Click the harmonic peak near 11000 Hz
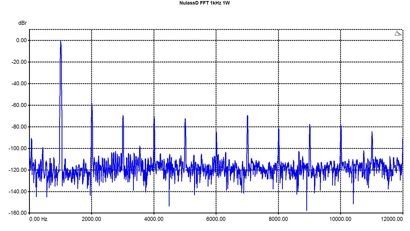This screenshot has height=231, width=410. pyautogui.click(x=372, y=132)
